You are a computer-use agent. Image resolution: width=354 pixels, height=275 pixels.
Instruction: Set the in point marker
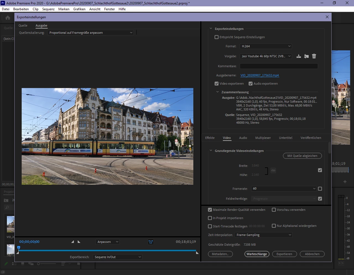[73, 242]
